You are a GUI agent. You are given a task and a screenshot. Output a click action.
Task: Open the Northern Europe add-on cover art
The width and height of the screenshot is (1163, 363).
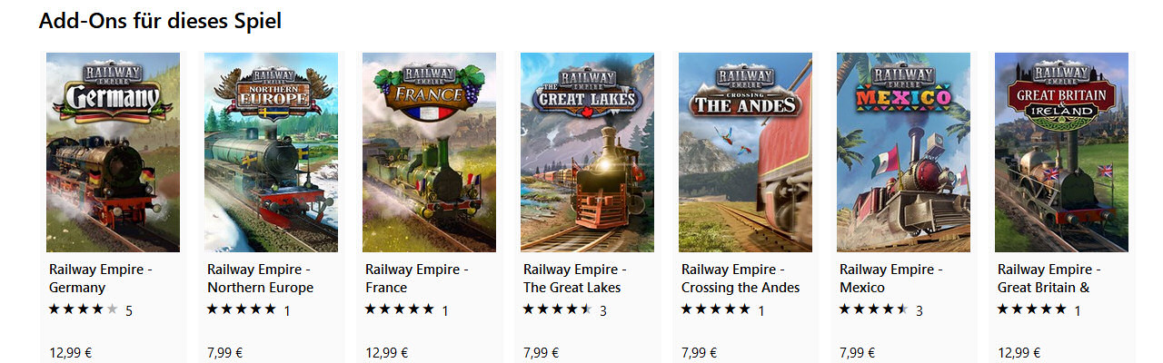[x=271, y=152]
